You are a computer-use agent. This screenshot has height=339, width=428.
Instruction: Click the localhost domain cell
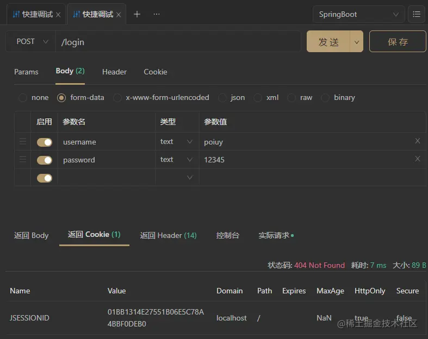point(232,318)
